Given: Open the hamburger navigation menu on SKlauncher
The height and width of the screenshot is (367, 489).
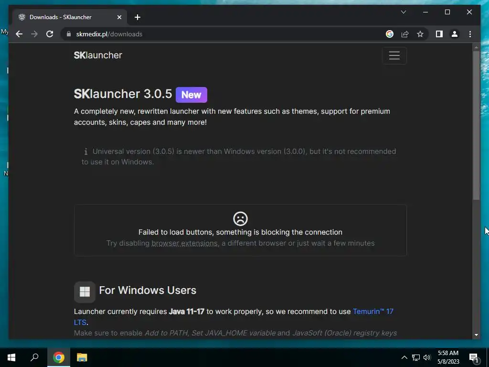Looking at the screenshot, I should pyautogui.click(x=394, y=55).
